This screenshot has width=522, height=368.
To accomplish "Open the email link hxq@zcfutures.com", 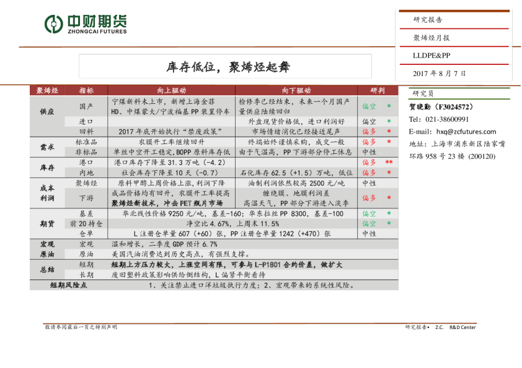I will (466, 132).
